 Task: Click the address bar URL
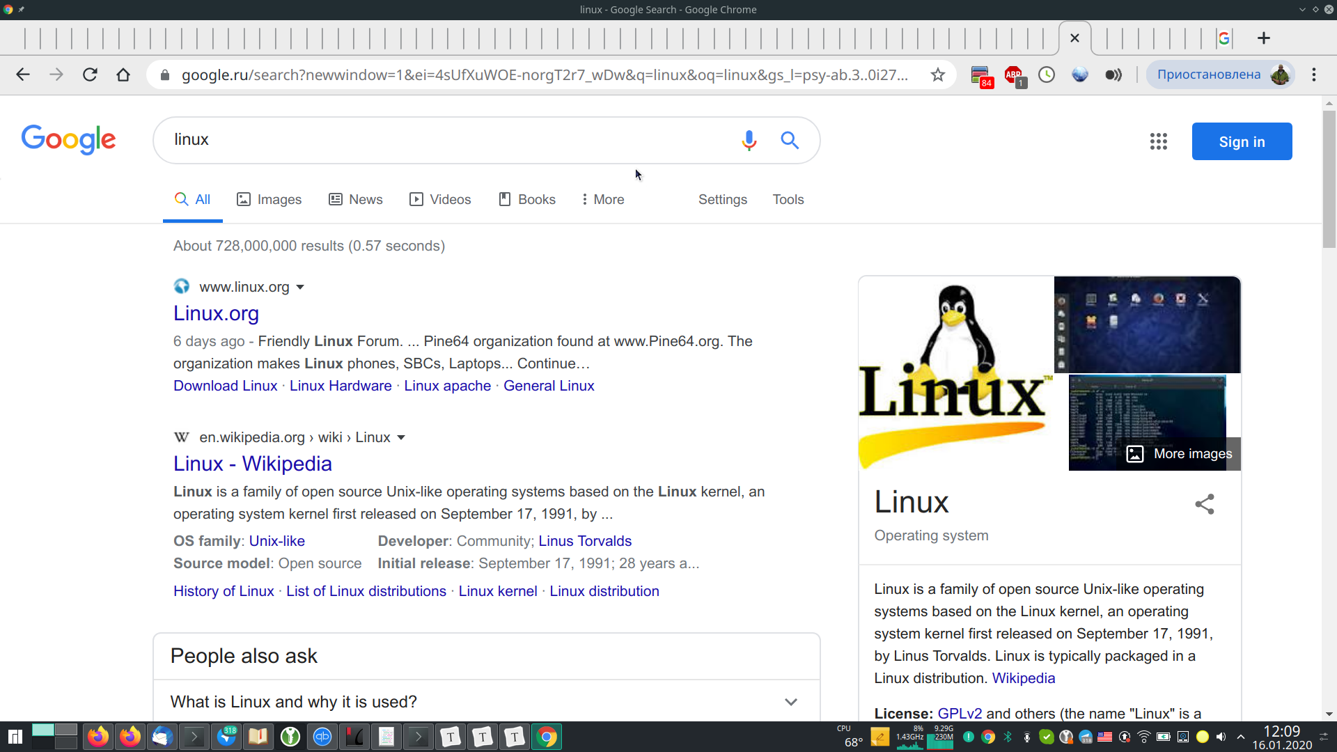point(545,75)
